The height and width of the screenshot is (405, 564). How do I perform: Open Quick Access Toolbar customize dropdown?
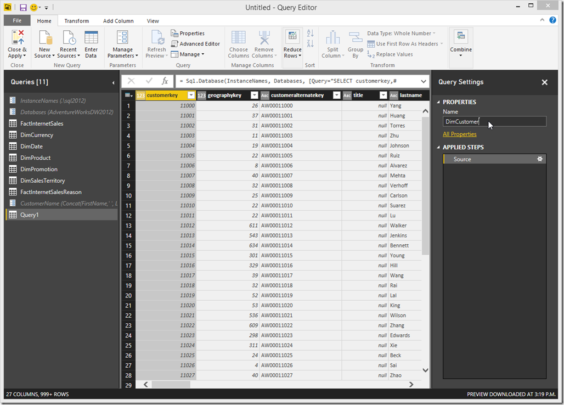click(x=47, y=8)
